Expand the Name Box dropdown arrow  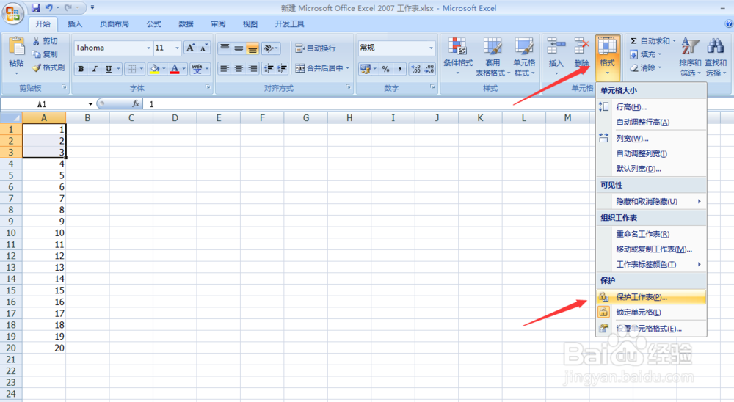90,104
